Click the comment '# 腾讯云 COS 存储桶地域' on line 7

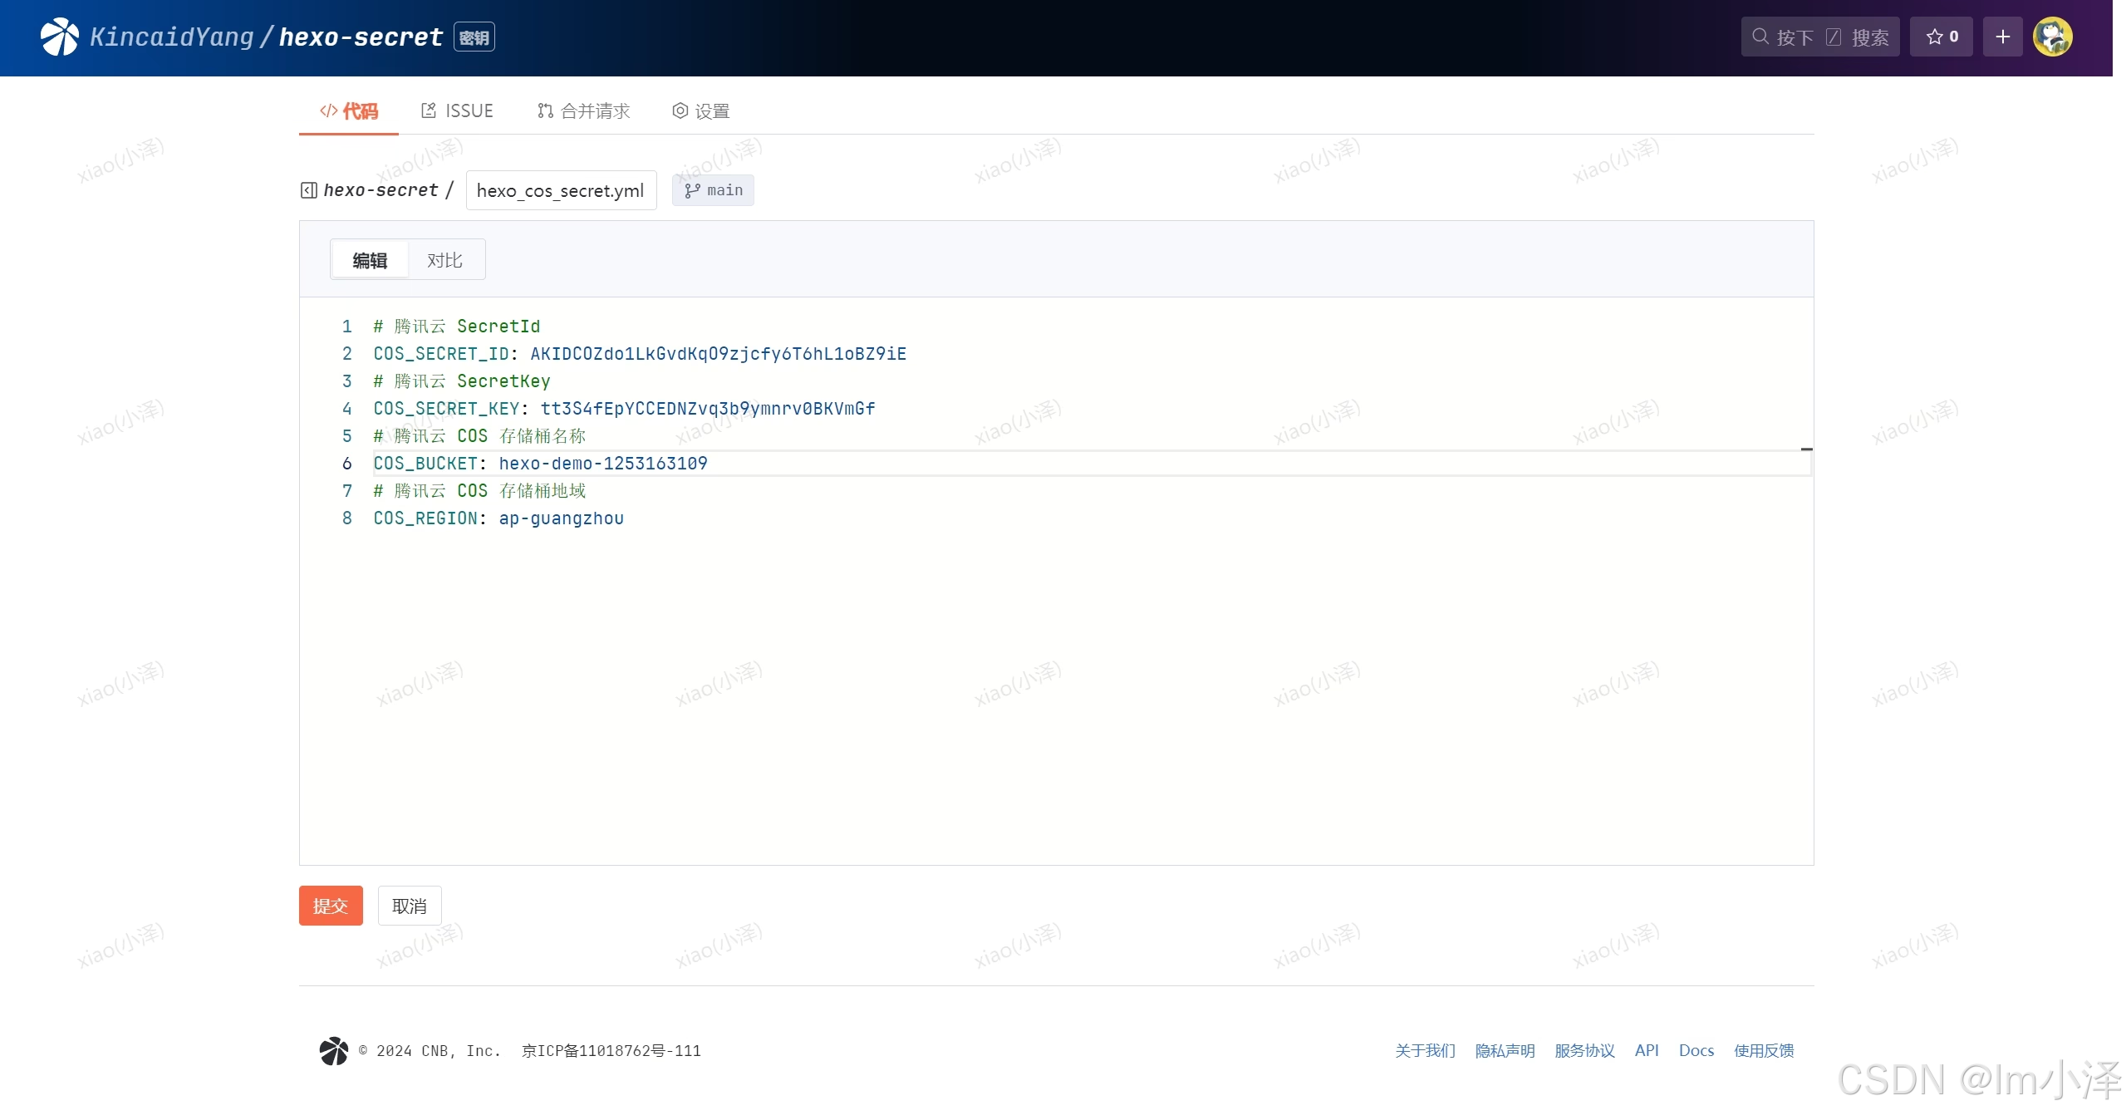coord(479,491)
